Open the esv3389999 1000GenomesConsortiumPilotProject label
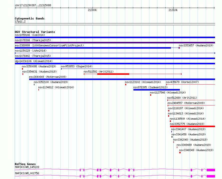The height and width of the screenshot is (179, 222). [x=49, y=45]
